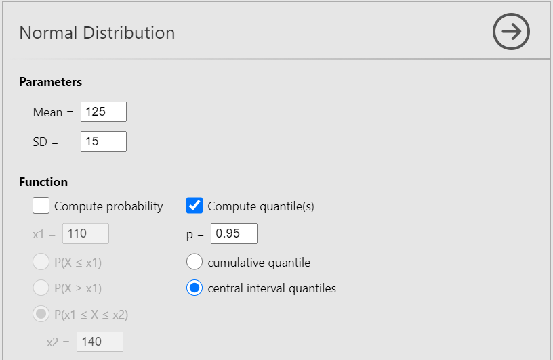Click the SD value input field

[103, 141]
